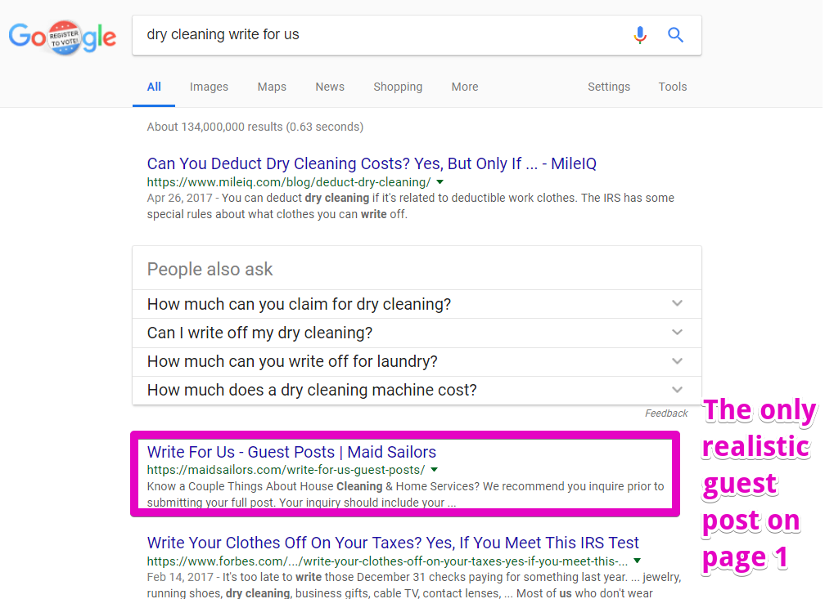Viewport: 825px width, 599px height.
Task: Click the forbes.com green URL text
Action: [387, 561]
